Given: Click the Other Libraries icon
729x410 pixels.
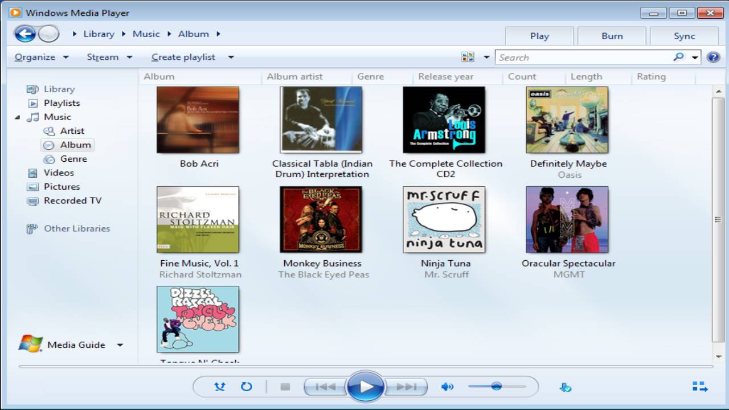Looking at the screenshot, I should (32, 229).
